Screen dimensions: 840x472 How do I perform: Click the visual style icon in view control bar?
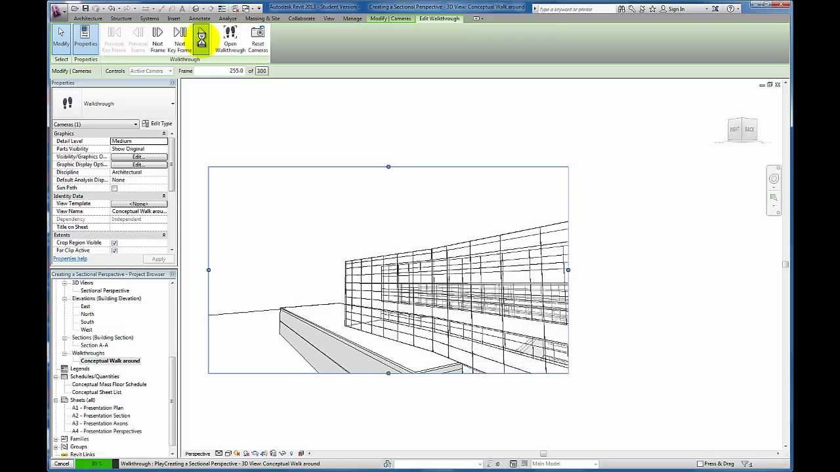228,454
